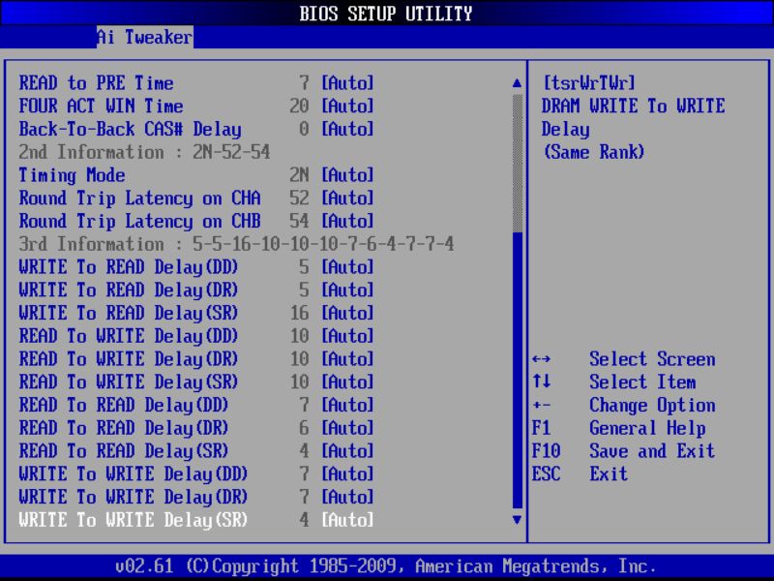Click the Select Item help entry
Screen dimensions: 774x581
click(642, 382)
